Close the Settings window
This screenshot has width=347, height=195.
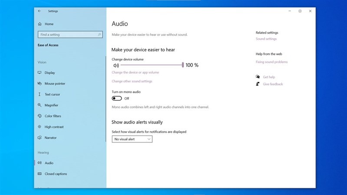(310, 11)
